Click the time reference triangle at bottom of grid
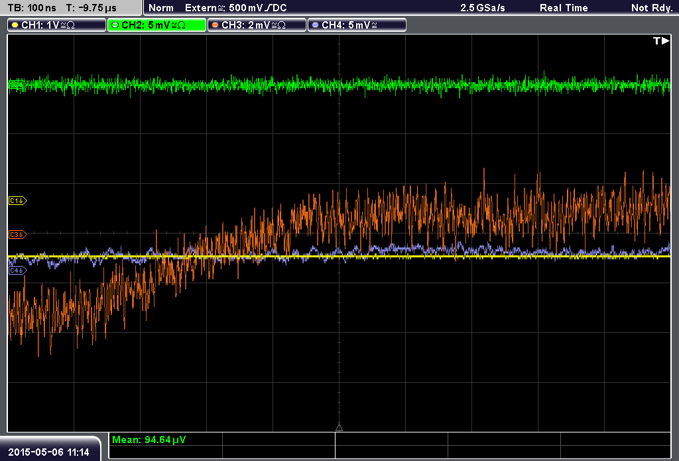Image resolution: width=679 pixels, height=461 pixels. pos(339,428)
